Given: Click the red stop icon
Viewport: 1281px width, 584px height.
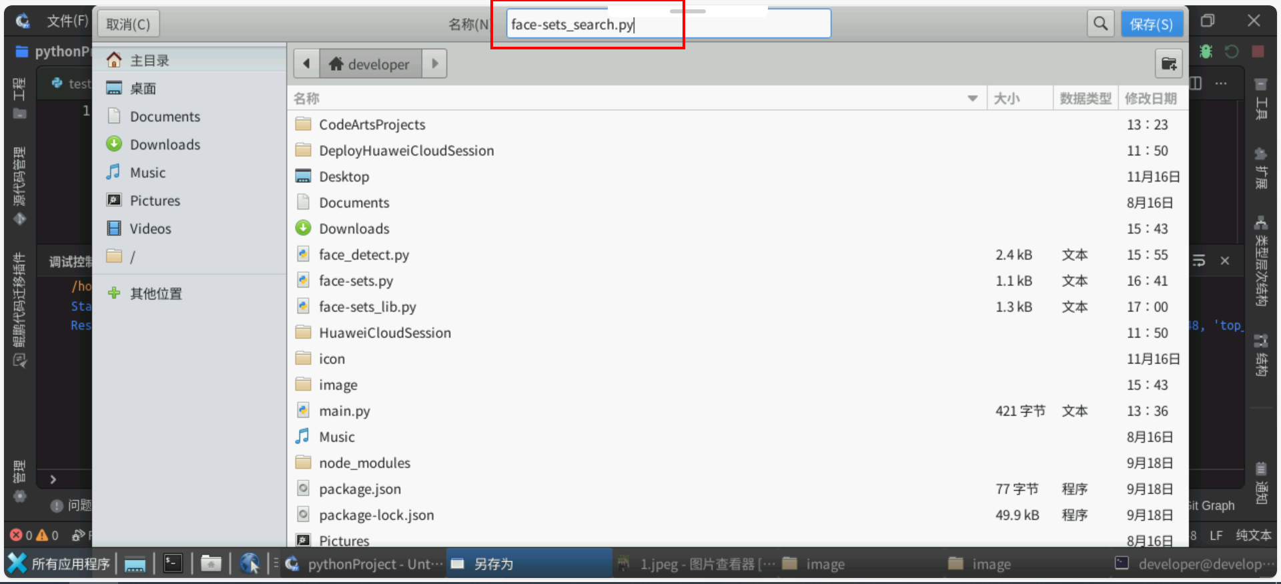Looking at the screenshot, I should 1258,51.
